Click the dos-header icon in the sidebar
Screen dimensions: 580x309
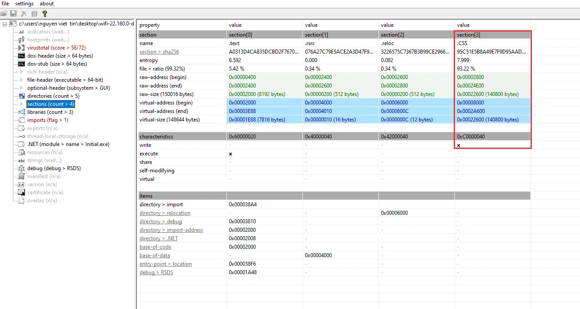click(21, 56)
